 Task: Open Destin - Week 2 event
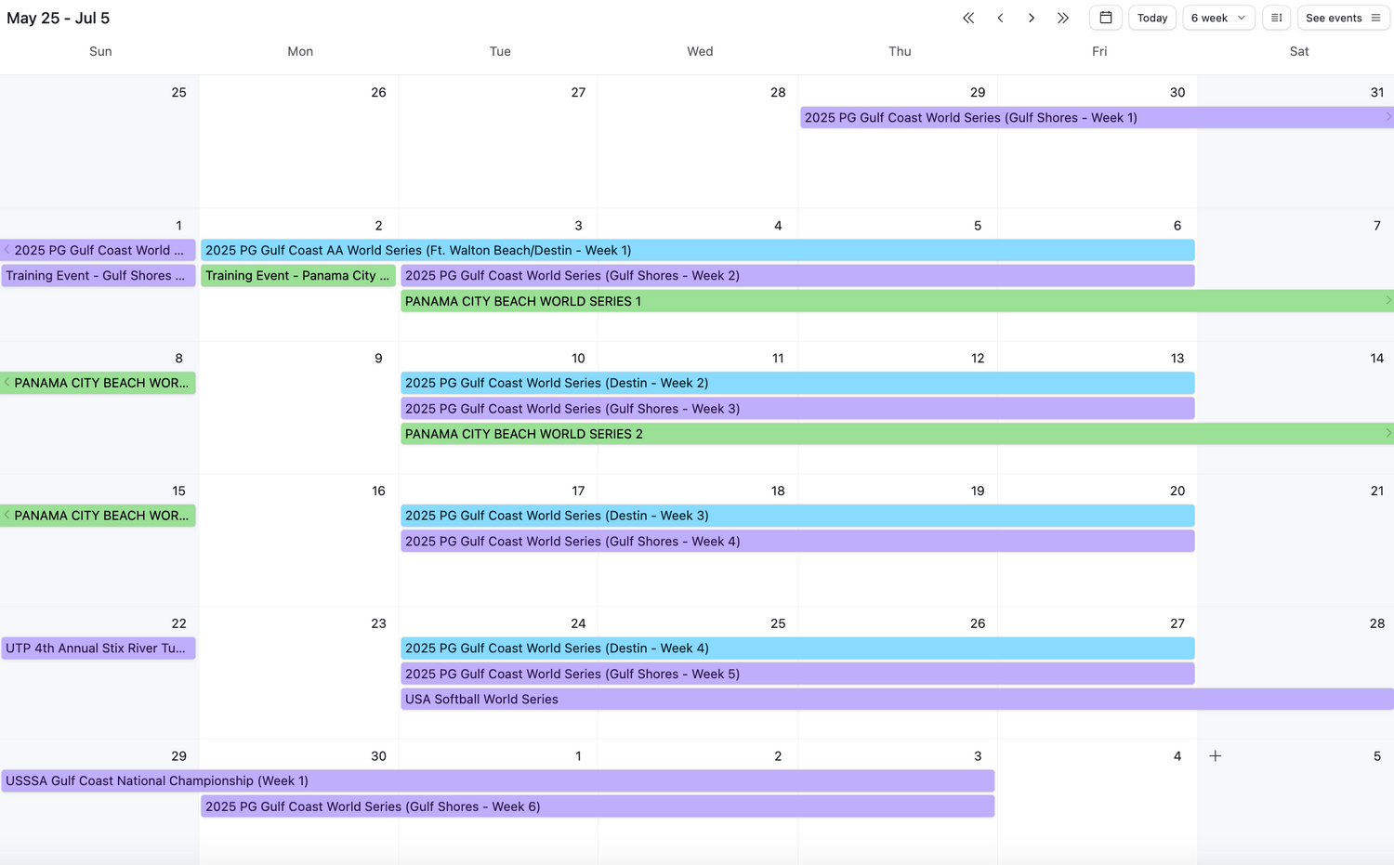[797, 384]
